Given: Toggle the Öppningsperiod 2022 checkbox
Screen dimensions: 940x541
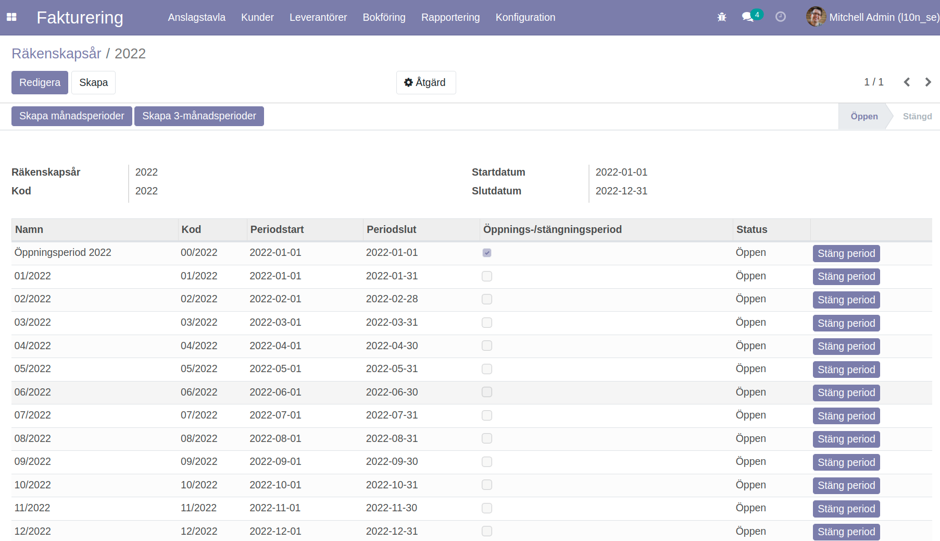Looking at the screenshot, I should click(x=487, y=253).
